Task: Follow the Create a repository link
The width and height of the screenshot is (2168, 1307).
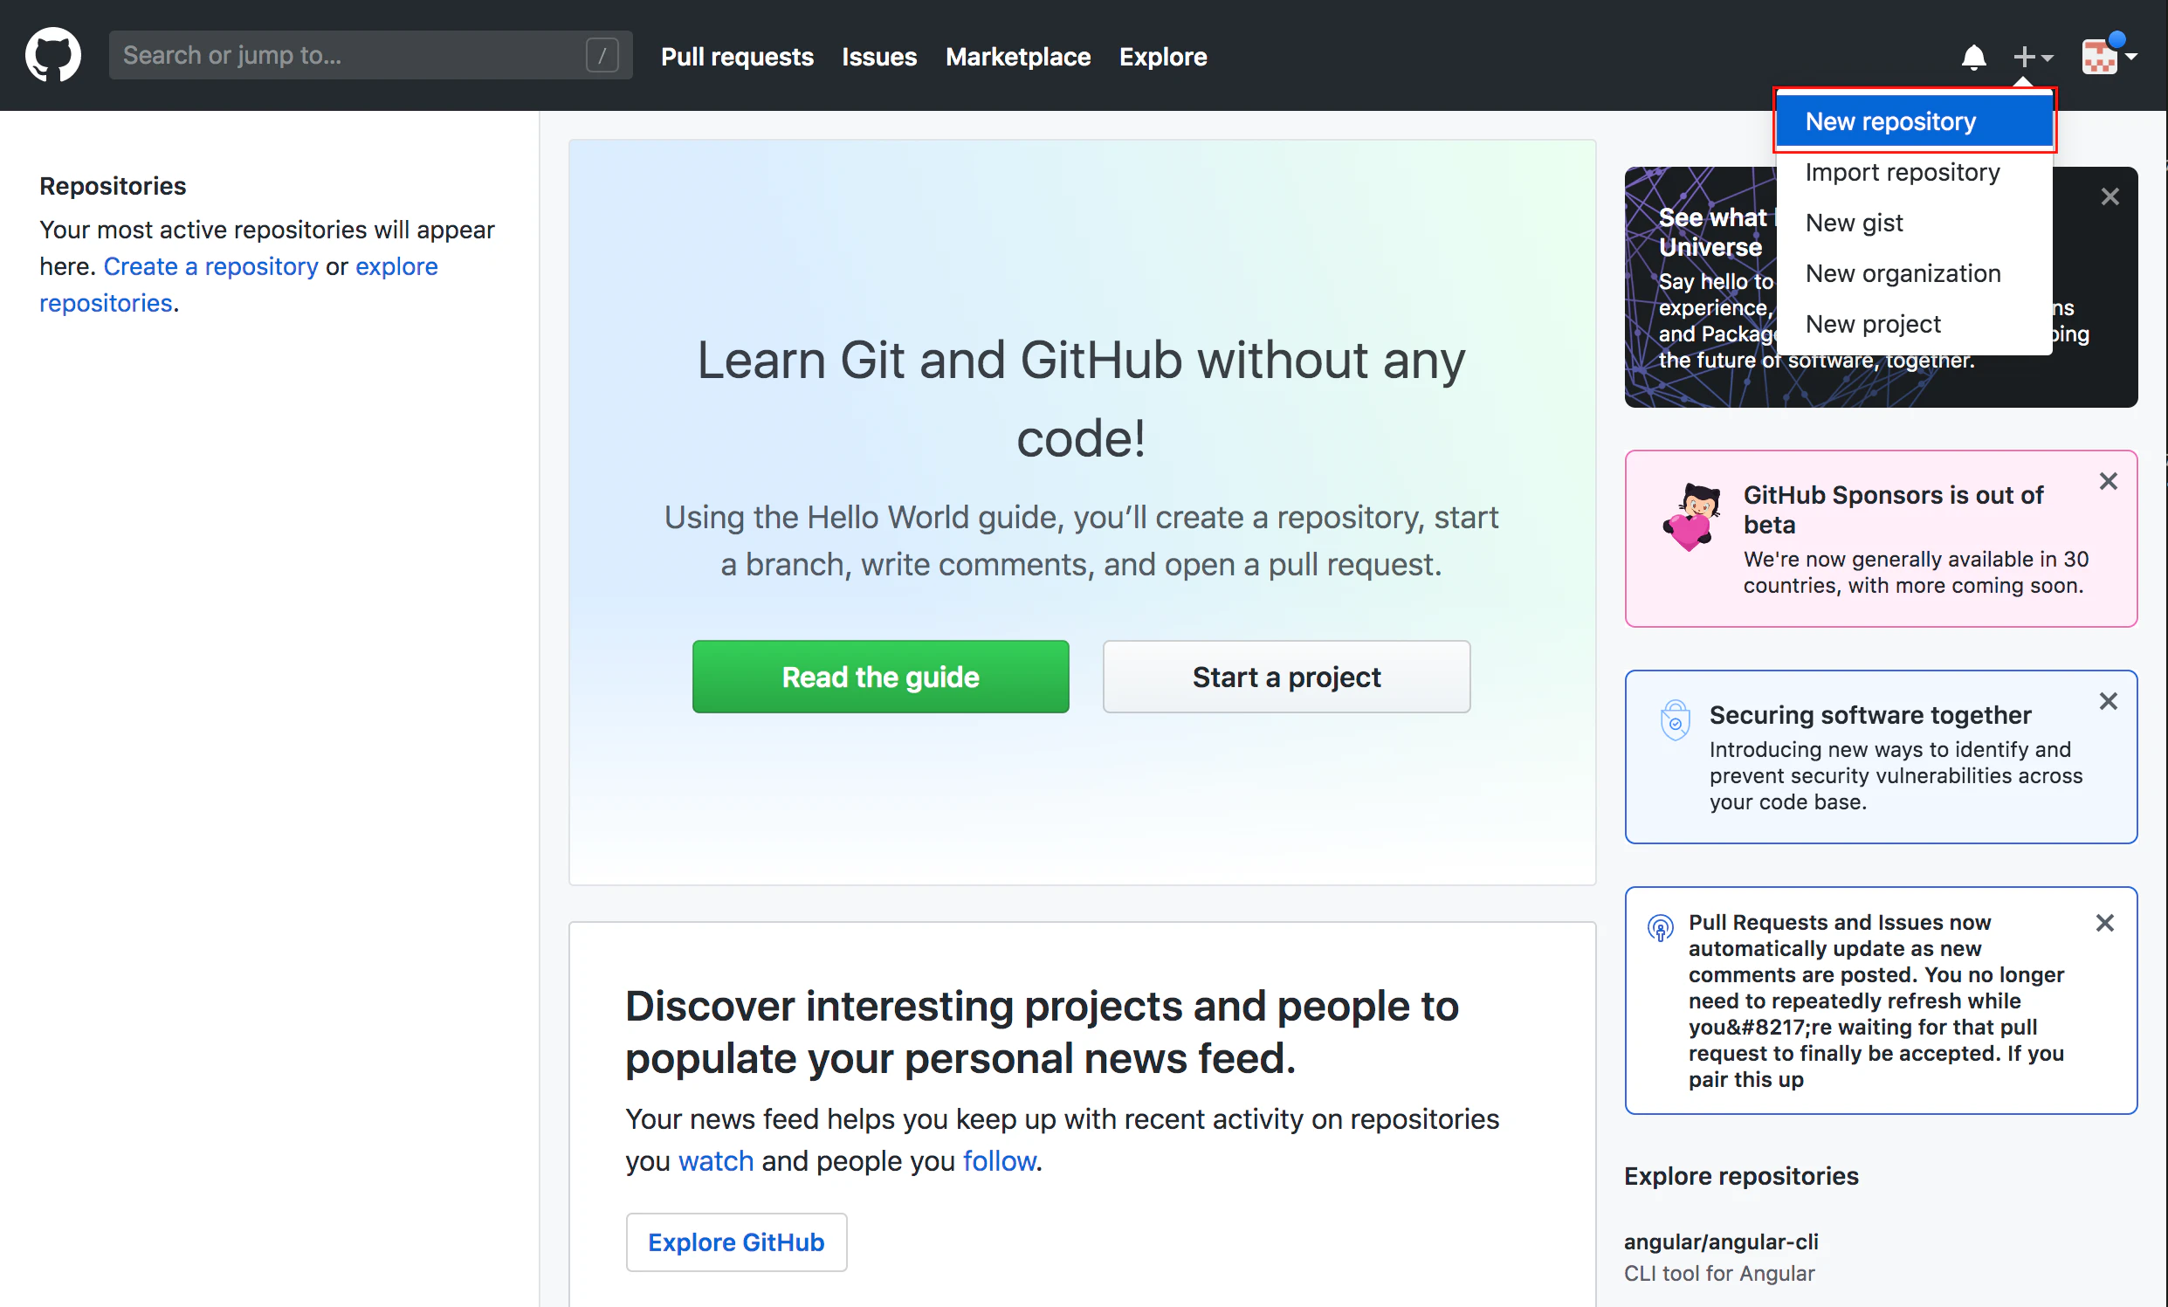Action: pos(211,266)
